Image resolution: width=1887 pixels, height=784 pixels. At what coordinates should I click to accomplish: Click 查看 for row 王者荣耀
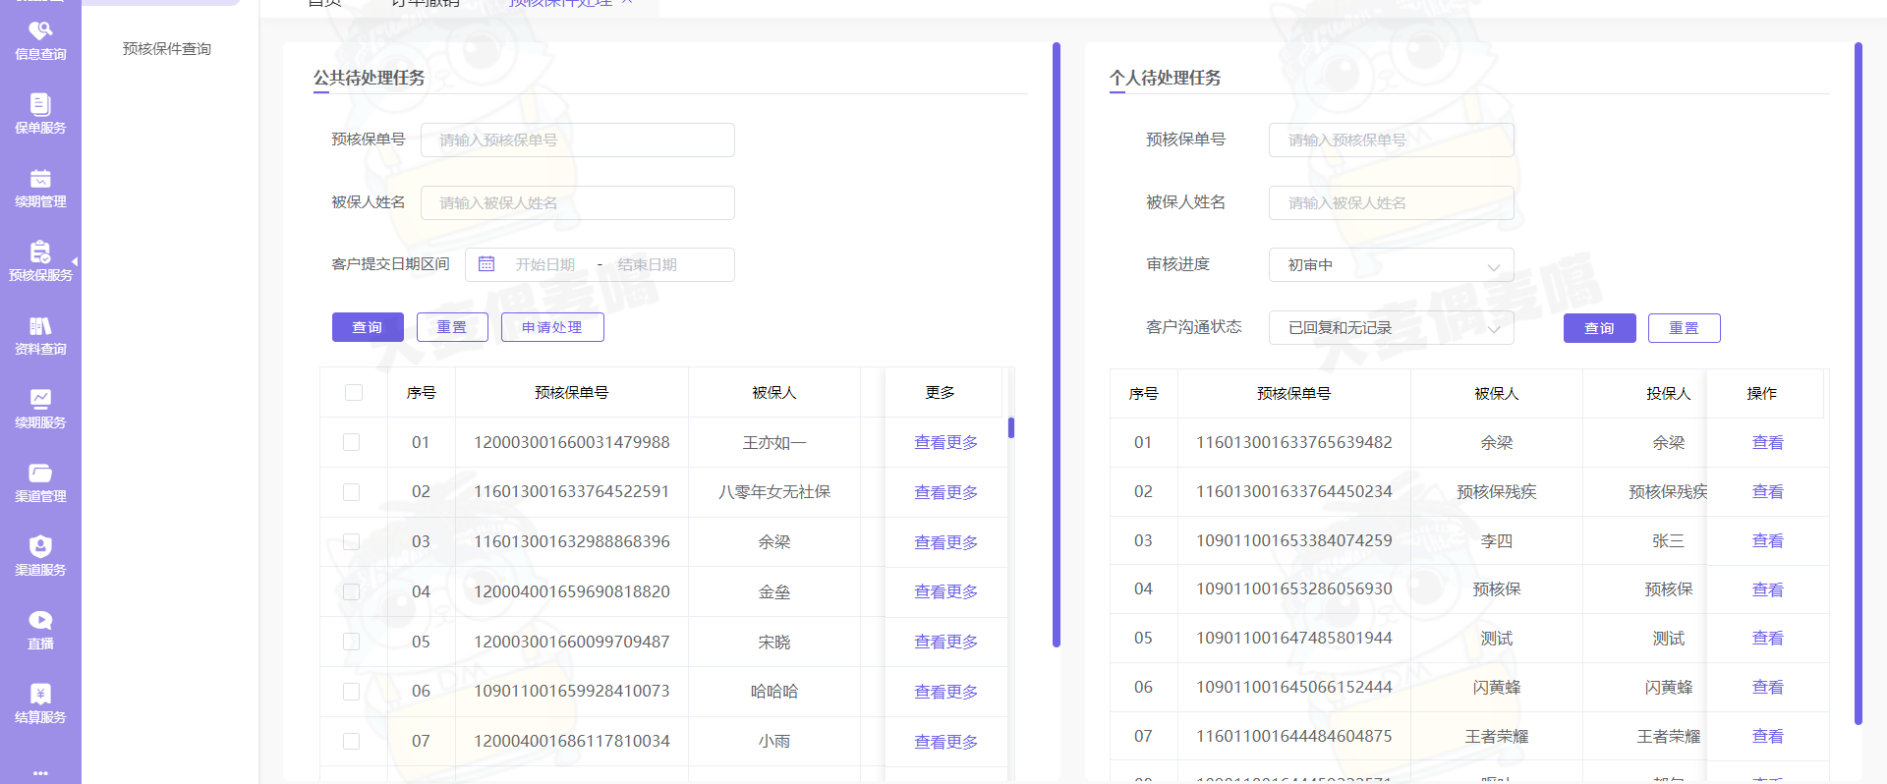click(x=1767, y=737)
